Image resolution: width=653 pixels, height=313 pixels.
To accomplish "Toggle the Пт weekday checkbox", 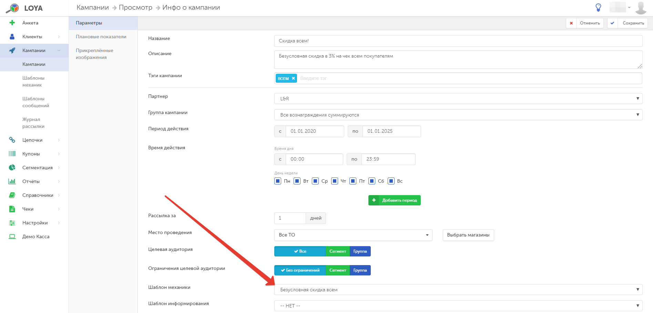I will (x=353, y=181).
